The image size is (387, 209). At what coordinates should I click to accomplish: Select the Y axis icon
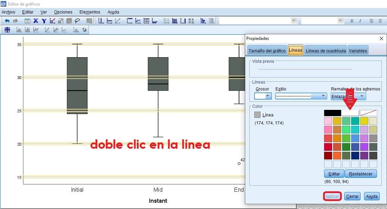point(44,21)
